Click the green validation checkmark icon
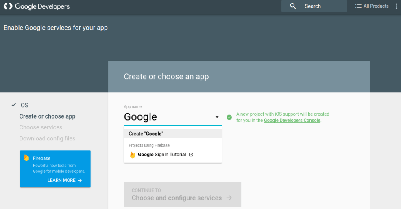The width and height of the screenshot is (401, 209). click(229, 117)
